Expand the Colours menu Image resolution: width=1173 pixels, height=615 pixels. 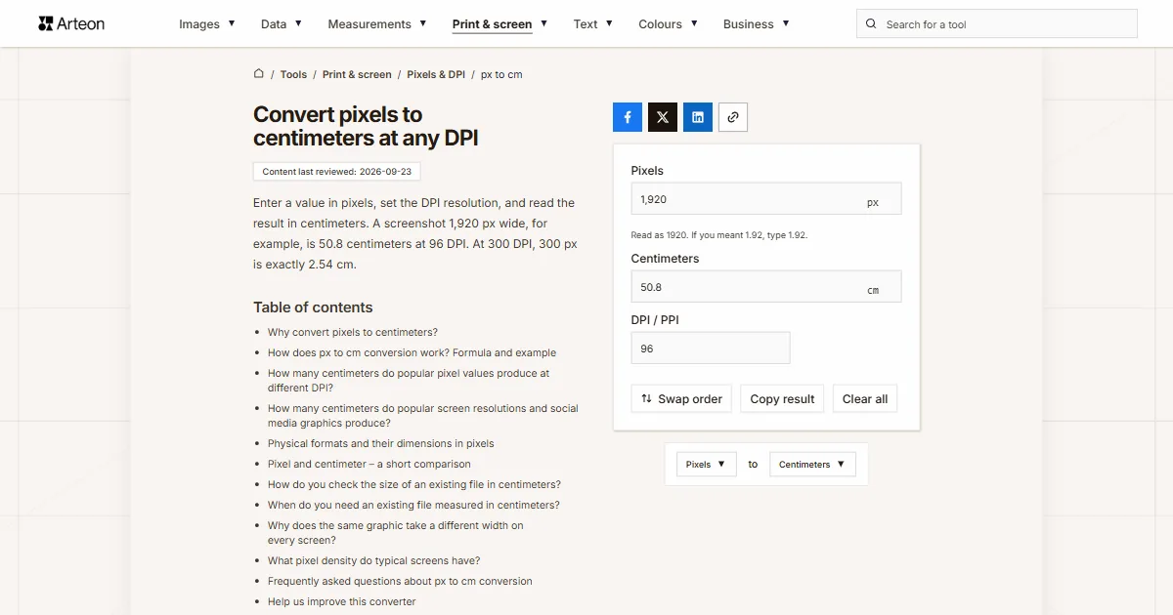[668, 24]
